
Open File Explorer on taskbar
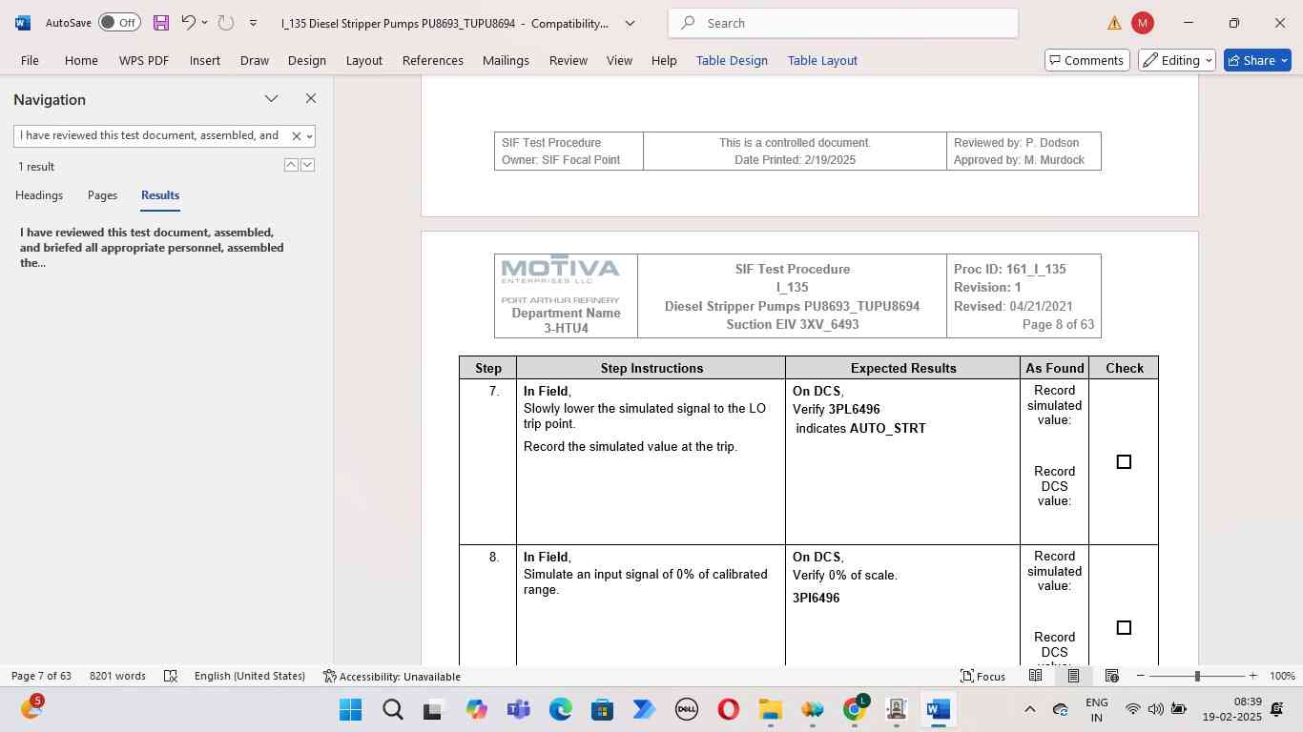pos(770,709)
